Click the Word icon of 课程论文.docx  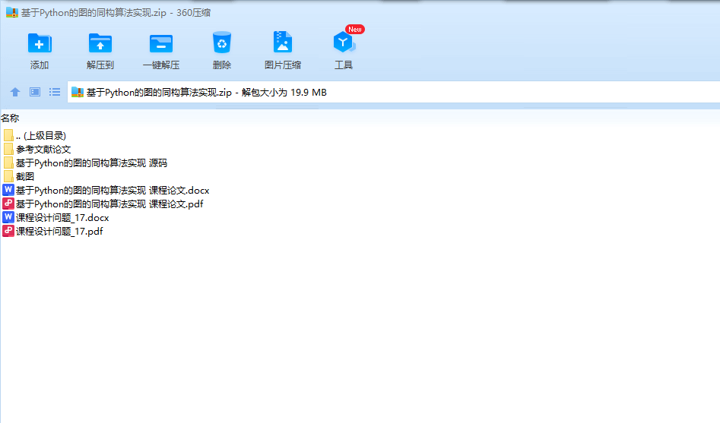click(x=8, y=190)
